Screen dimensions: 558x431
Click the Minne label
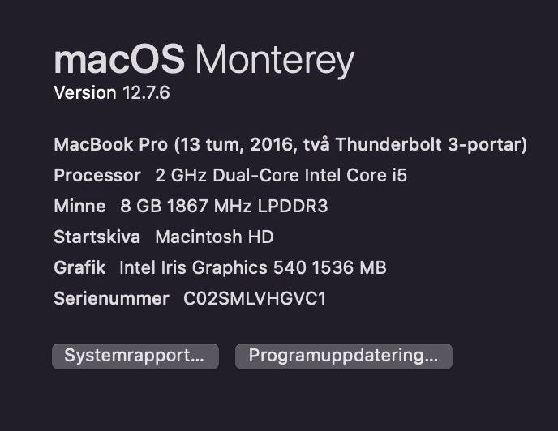click(x=79, y=206)
